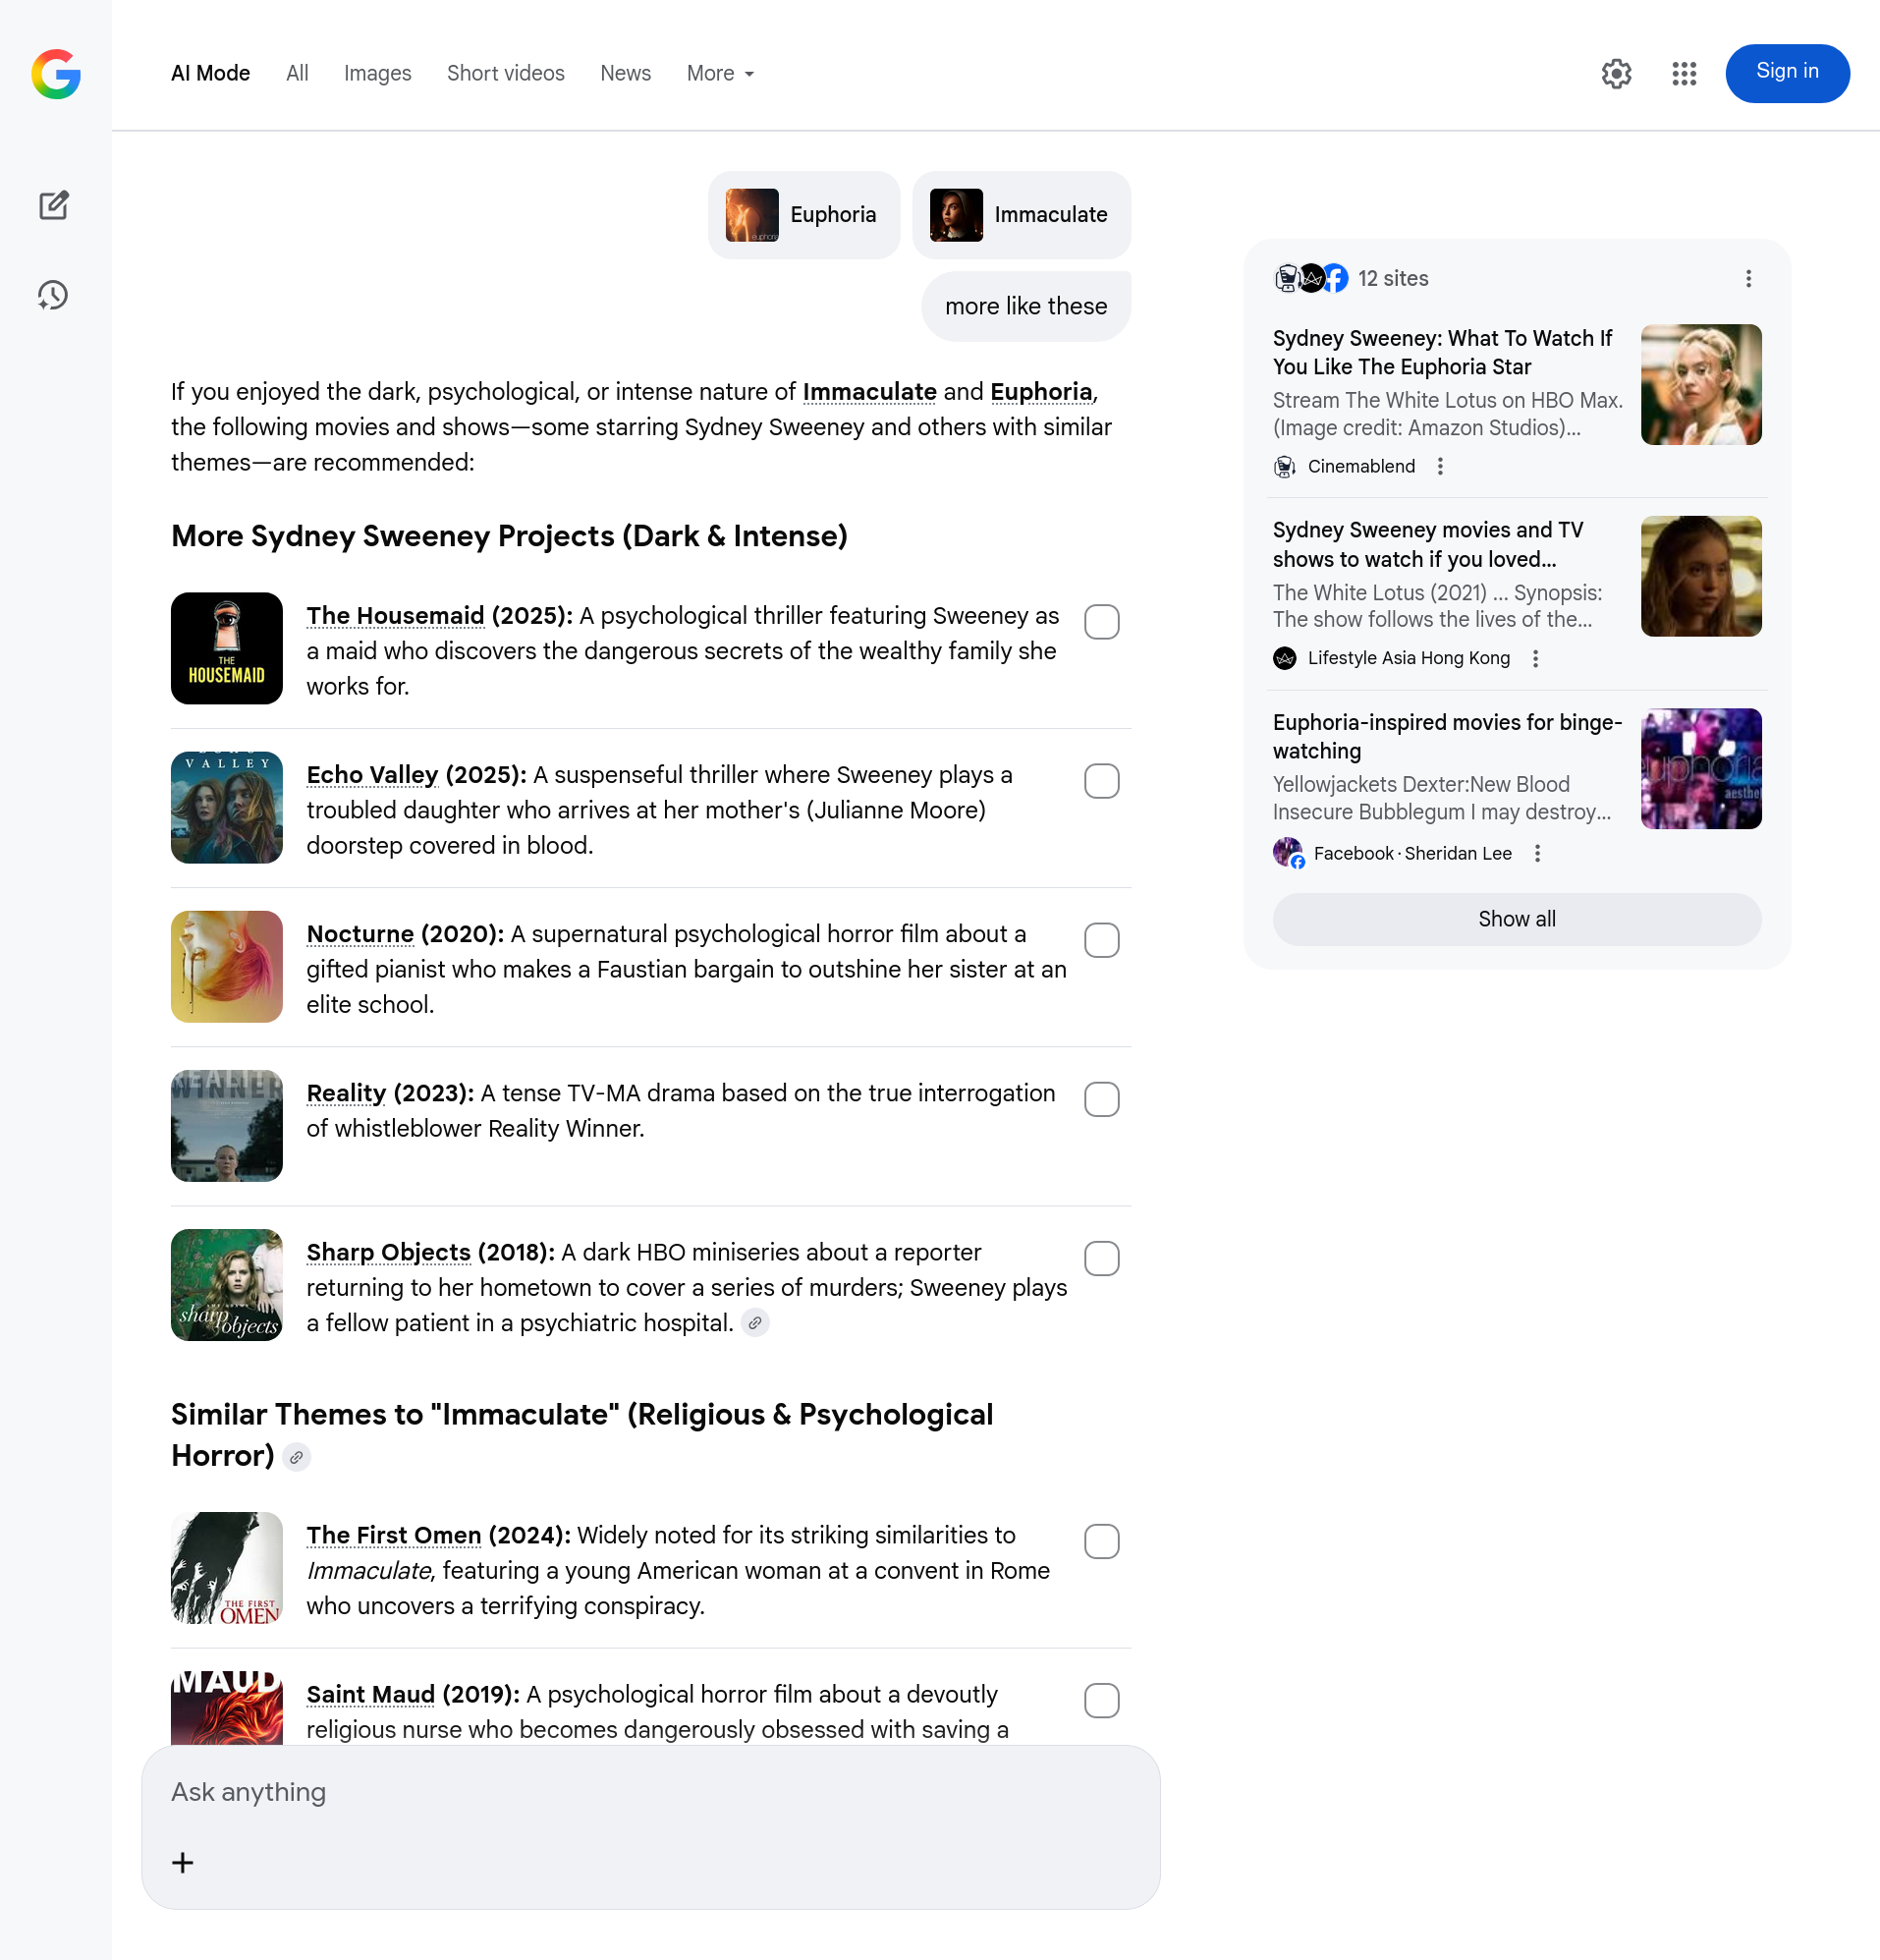Click the Sign in button

1787,73
